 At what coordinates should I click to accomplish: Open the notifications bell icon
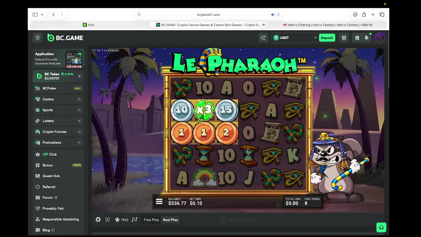(366, 38)
